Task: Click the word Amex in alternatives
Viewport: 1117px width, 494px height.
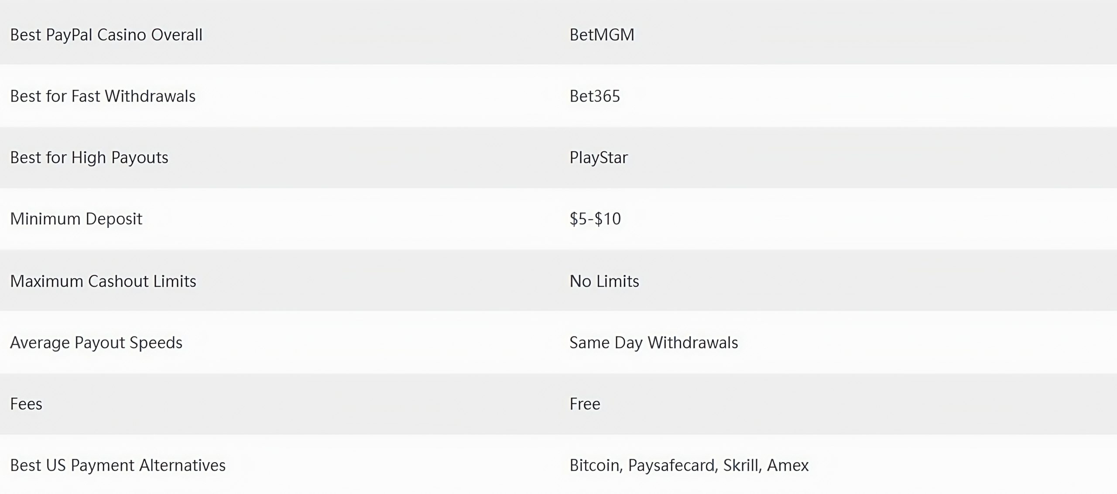Action: click(x=788, y=465)
